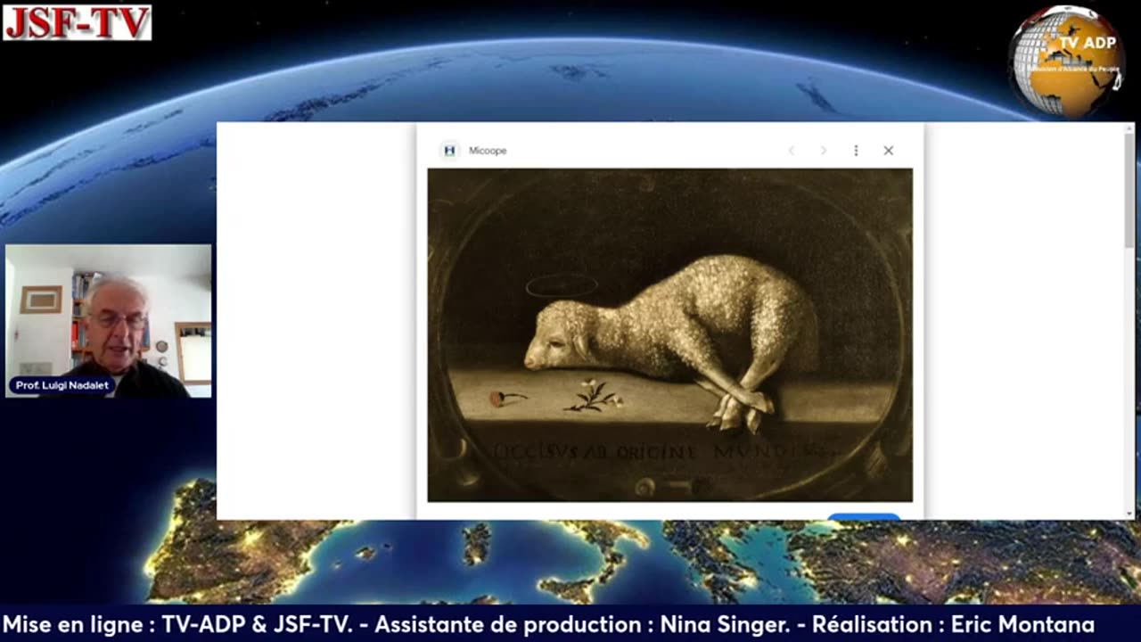Click the JSF-TV logo
1141x642 pixels.
pos(77,22)
